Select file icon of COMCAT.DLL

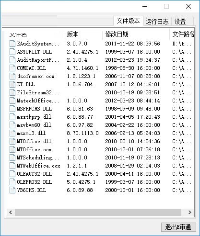[x=12, y=68]
